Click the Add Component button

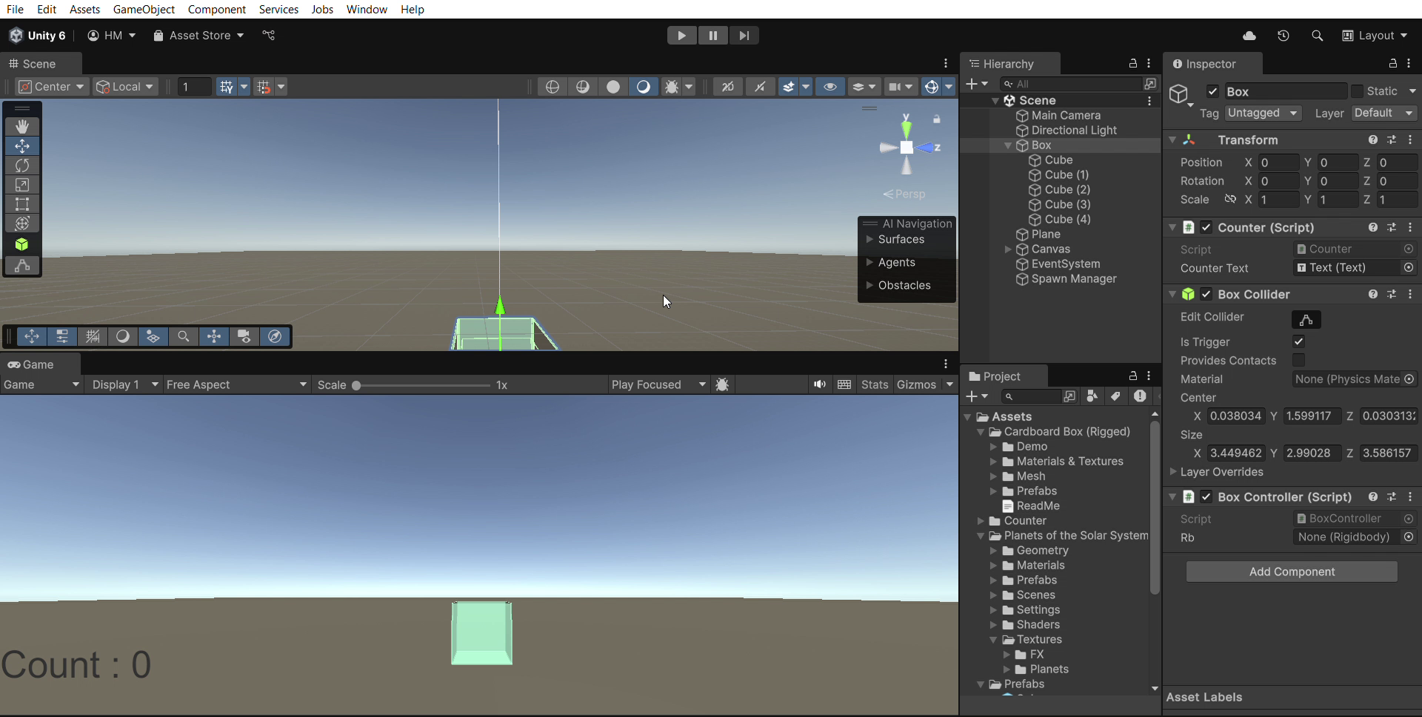(x=1291, y=571)
